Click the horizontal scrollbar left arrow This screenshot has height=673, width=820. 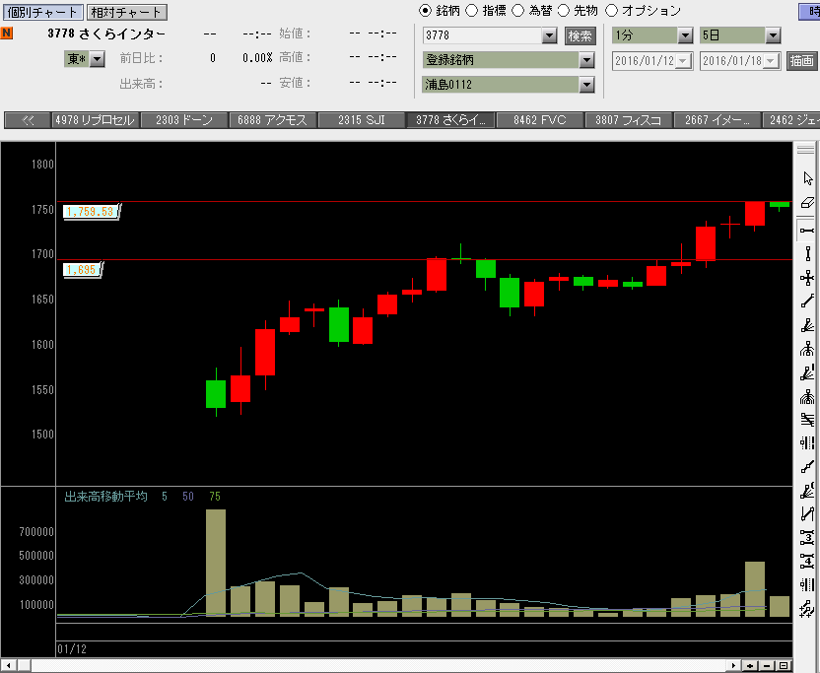pos(8,666)
